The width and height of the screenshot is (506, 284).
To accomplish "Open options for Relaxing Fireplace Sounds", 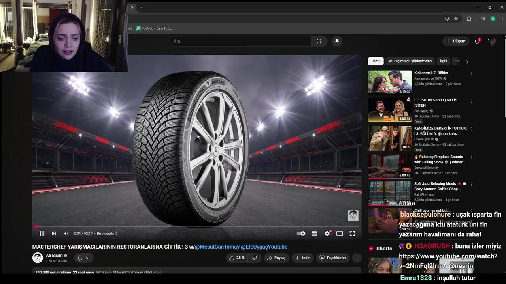I will [471, 158].
